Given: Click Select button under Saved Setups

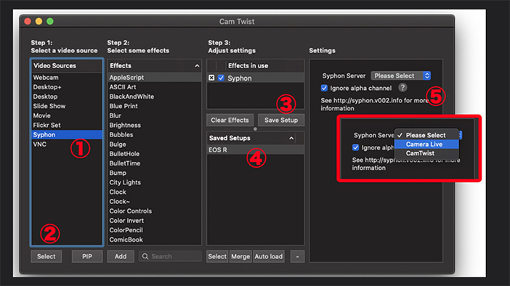Looking at the screenshot, I should pos(217,256).
